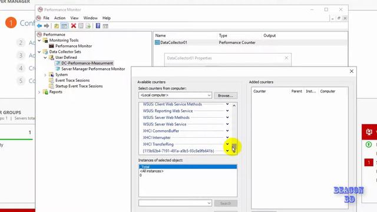
Task: Select instance 0 in the list
Action: (141, 175)
